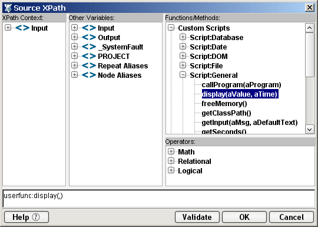
Task: Select getInput(aMsg, aDefaultText) function
Action: pos(250,123)
